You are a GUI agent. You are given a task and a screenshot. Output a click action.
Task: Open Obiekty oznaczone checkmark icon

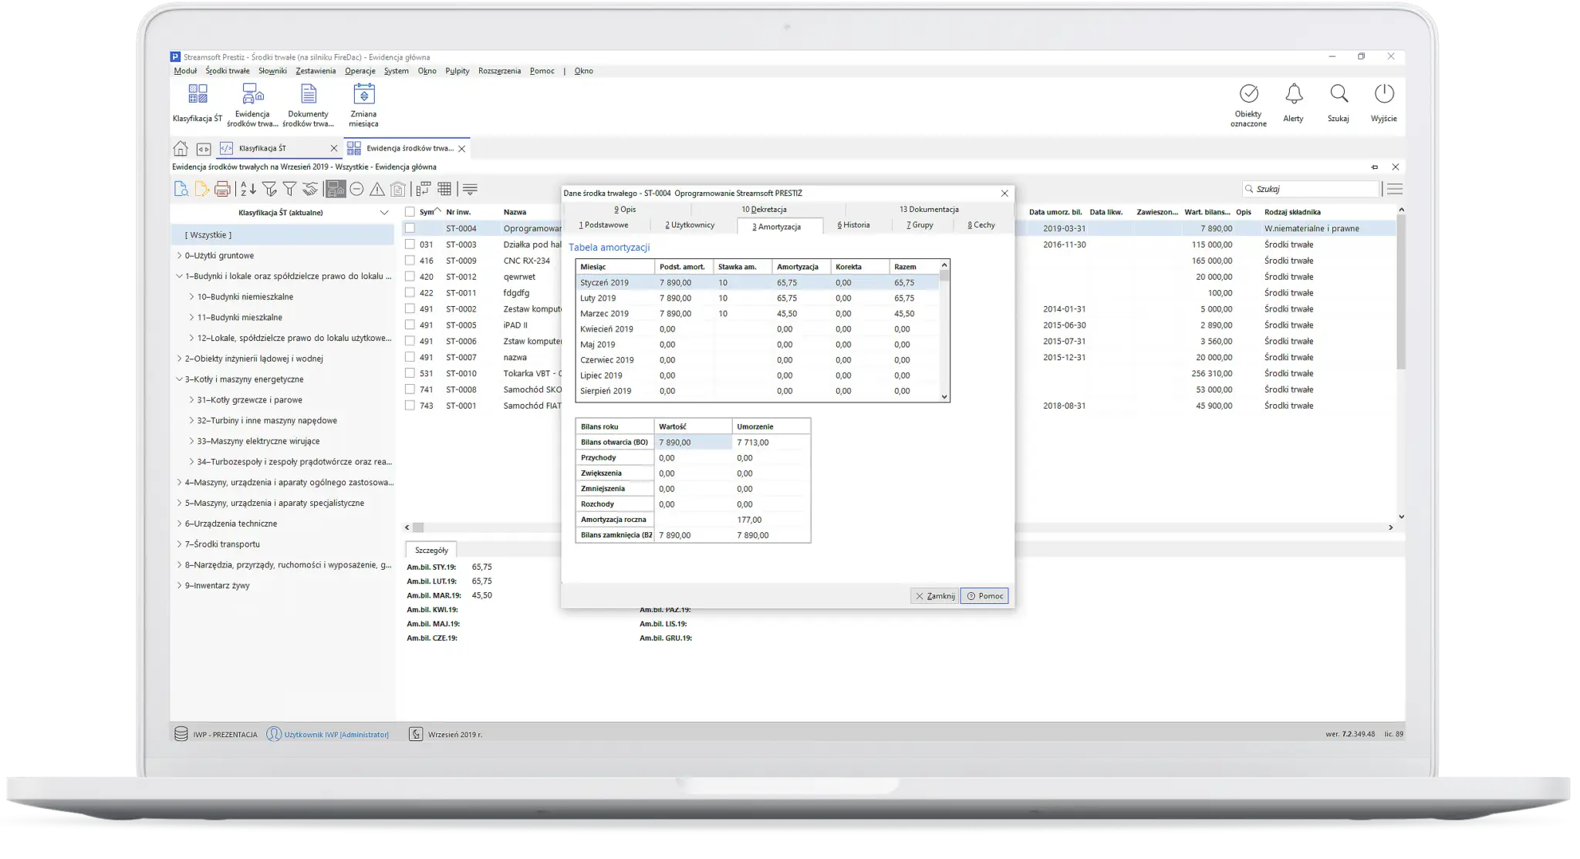[1248, 94]
